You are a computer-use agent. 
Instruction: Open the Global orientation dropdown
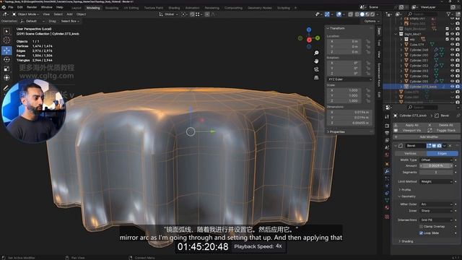[x=168, y=14]
